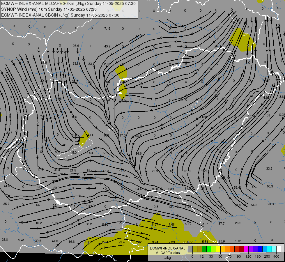Click the 52.5 value on the map
Image resolution: width=285 pixels, height=262 pixels.
[x=220, y=188]
